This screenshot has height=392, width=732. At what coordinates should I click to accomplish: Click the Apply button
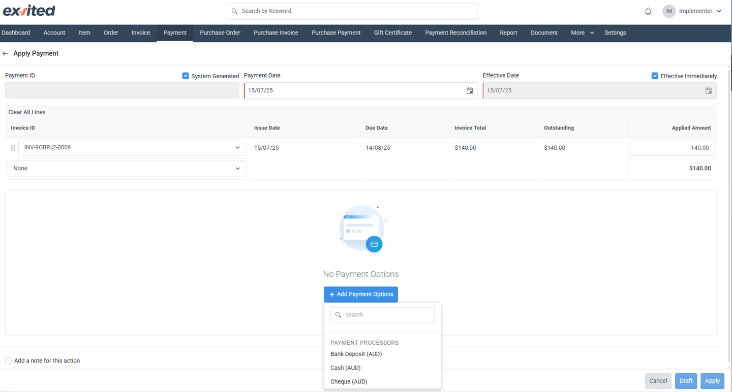[x=712, y=381]
